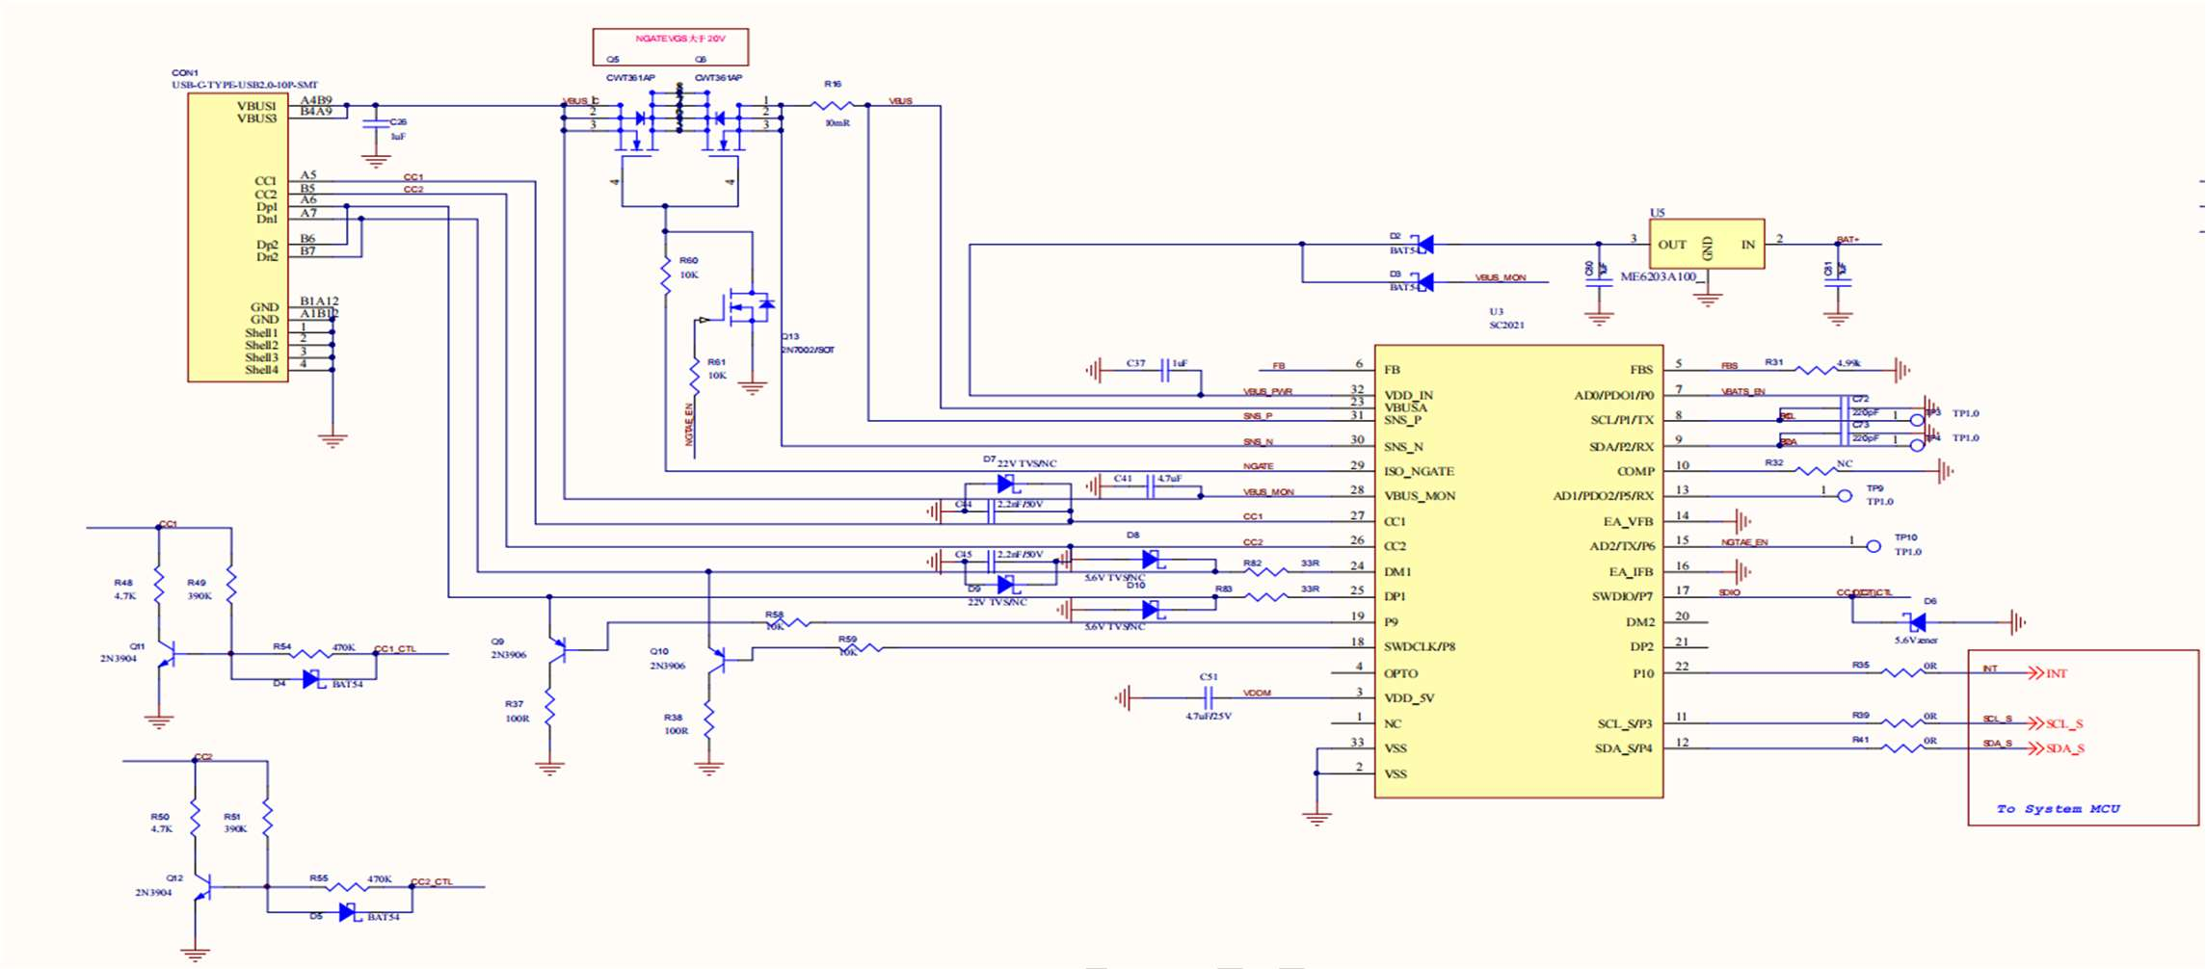Select the Q11 2N3904 transistor symbol

(167, 654)
